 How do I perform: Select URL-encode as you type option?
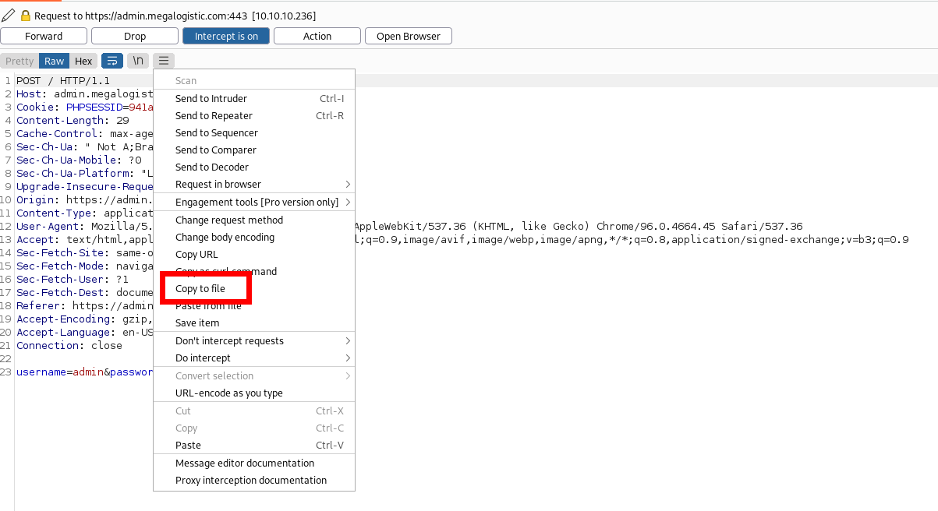(229, 393)
